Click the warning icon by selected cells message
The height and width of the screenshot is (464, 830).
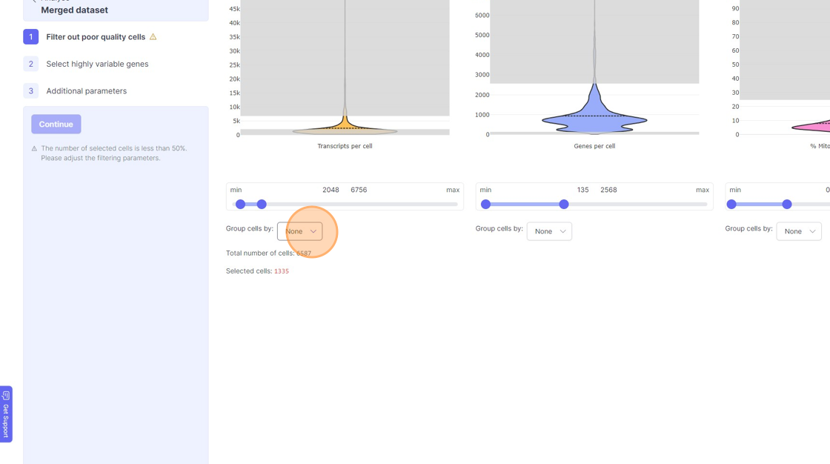click(x=34, y=149)
